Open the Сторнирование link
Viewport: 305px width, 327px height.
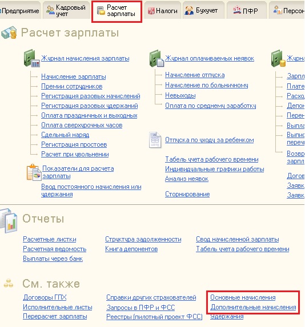click(187, 194)
